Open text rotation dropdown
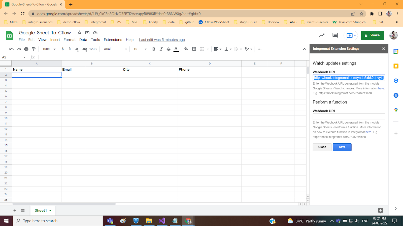Image resolution: width=403 pixels, height=226 pixels. pyautogui.click(x=249, y=49)
